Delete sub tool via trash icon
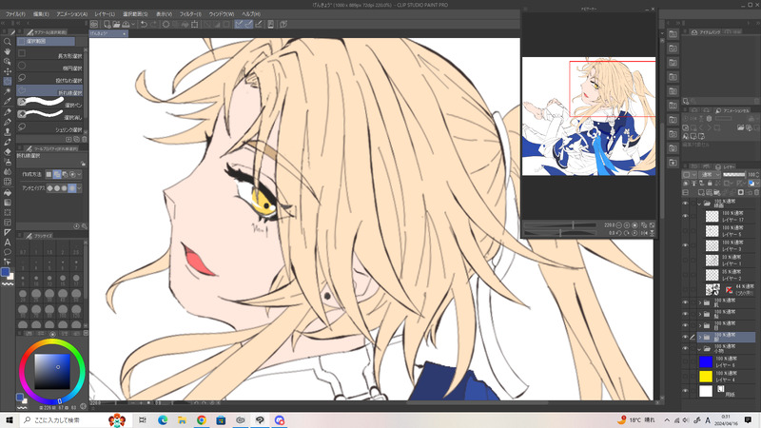 click(84, 139)
